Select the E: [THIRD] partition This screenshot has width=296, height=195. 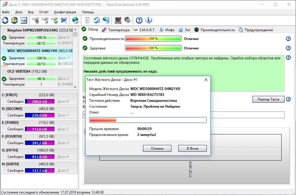point(39,126)
